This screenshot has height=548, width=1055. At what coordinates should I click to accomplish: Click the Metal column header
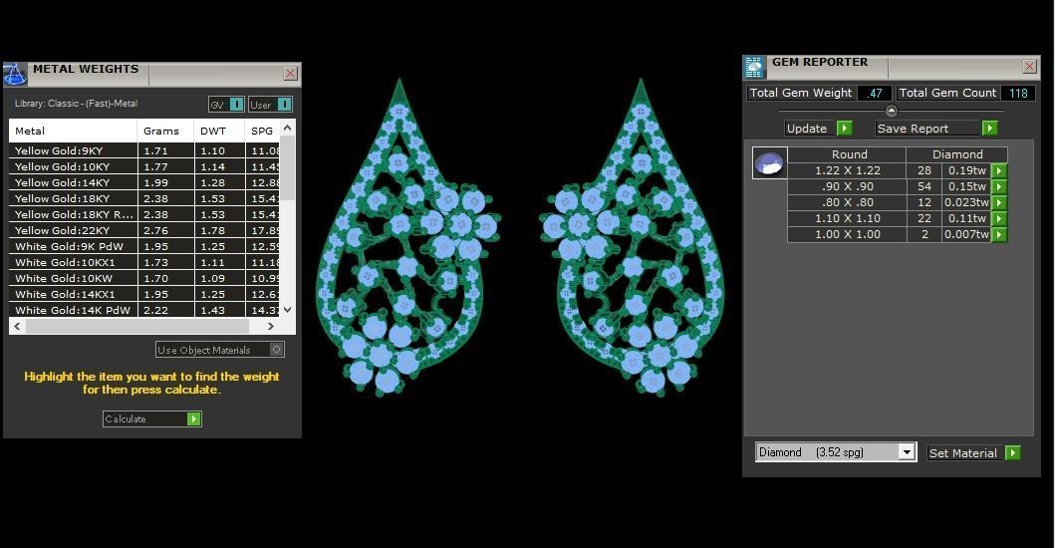(x=74, y=131)
